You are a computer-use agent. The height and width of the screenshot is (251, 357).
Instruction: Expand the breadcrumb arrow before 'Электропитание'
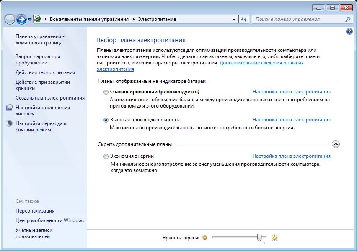tap(133, 19)
